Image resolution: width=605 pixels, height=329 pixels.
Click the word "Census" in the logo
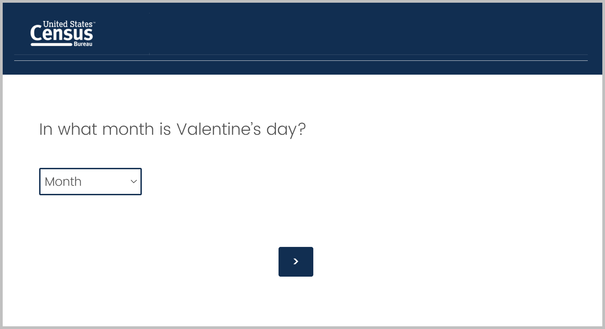(61, 34)
